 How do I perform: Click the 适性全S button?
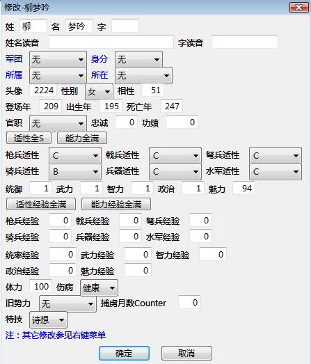point(29,138)
